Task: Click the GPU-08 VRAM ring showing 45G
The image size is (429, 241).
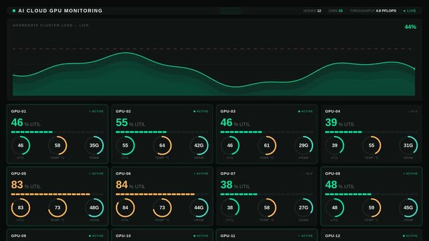Action: click(408, 208)
